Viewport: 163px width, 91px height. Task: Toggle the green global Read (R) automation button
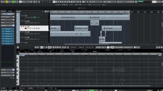coord(13,2)
